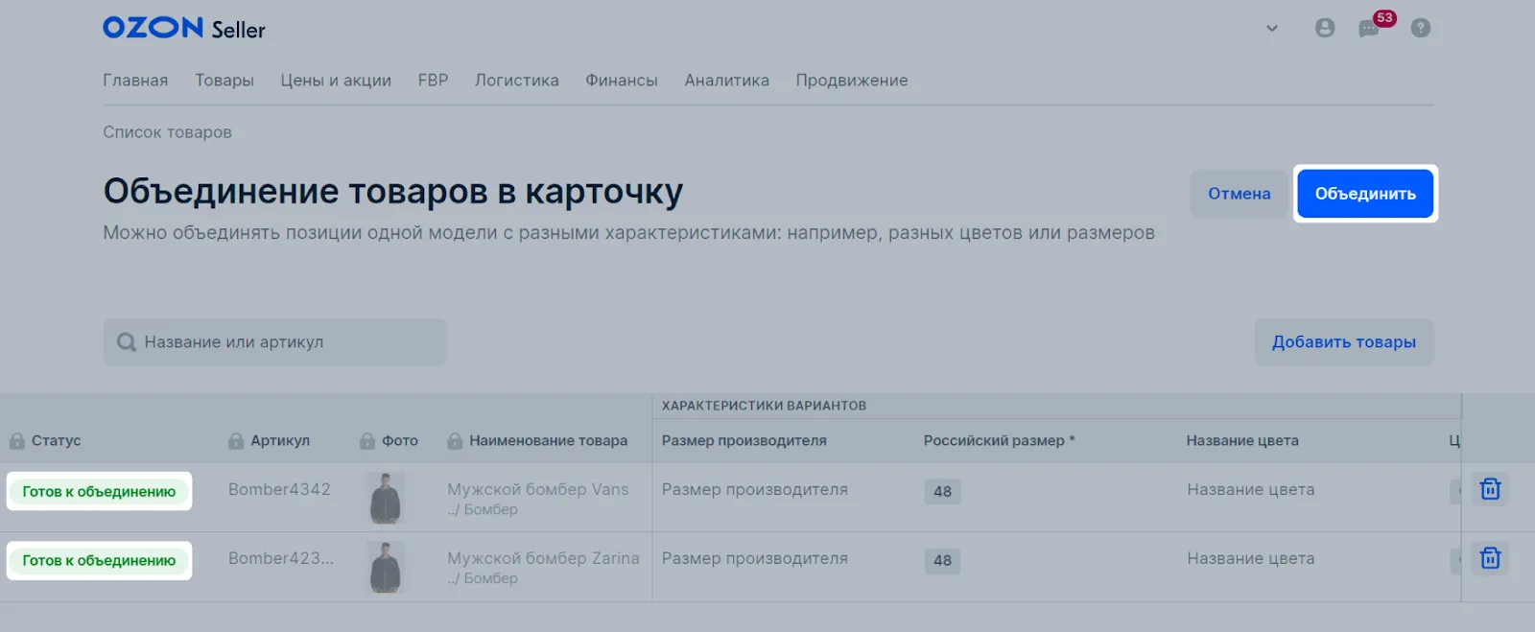
Task: Click the lock icon beside Статус column
Action: point(17,441)
